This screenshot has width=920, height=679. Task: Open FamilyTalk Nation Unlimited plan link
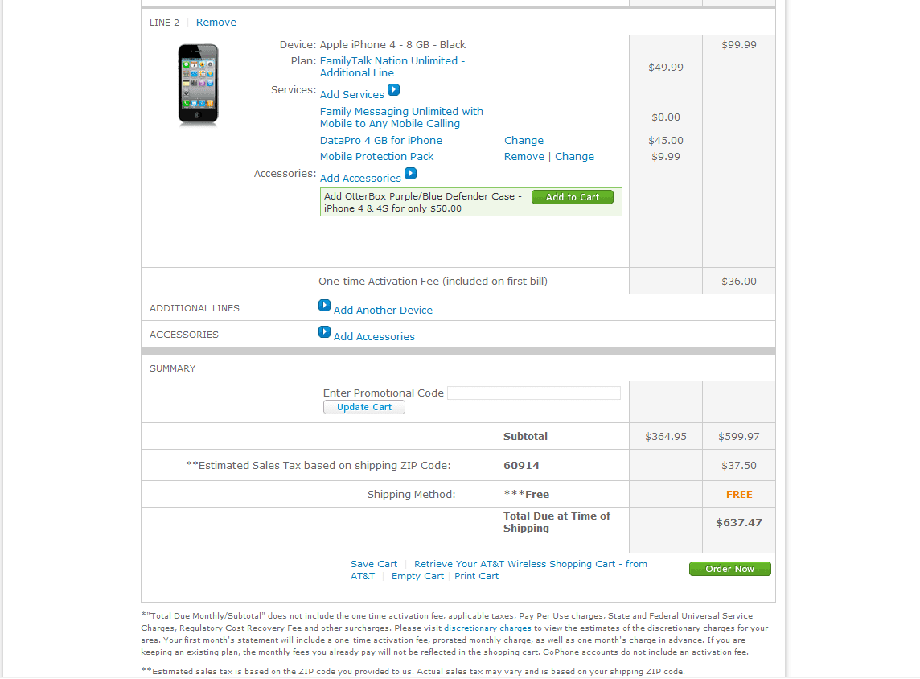point(392,67)
